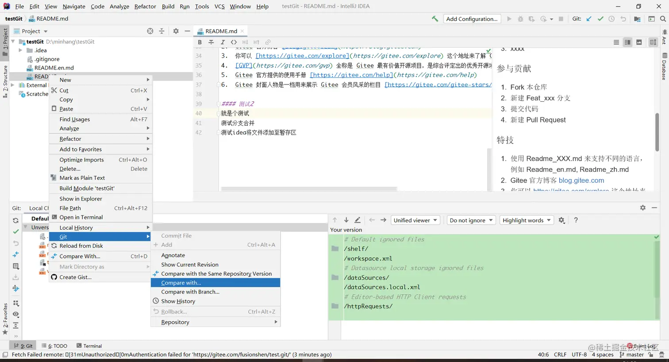
Task: Click the Git Rollback icon in top toolbar
Action: 623,19
